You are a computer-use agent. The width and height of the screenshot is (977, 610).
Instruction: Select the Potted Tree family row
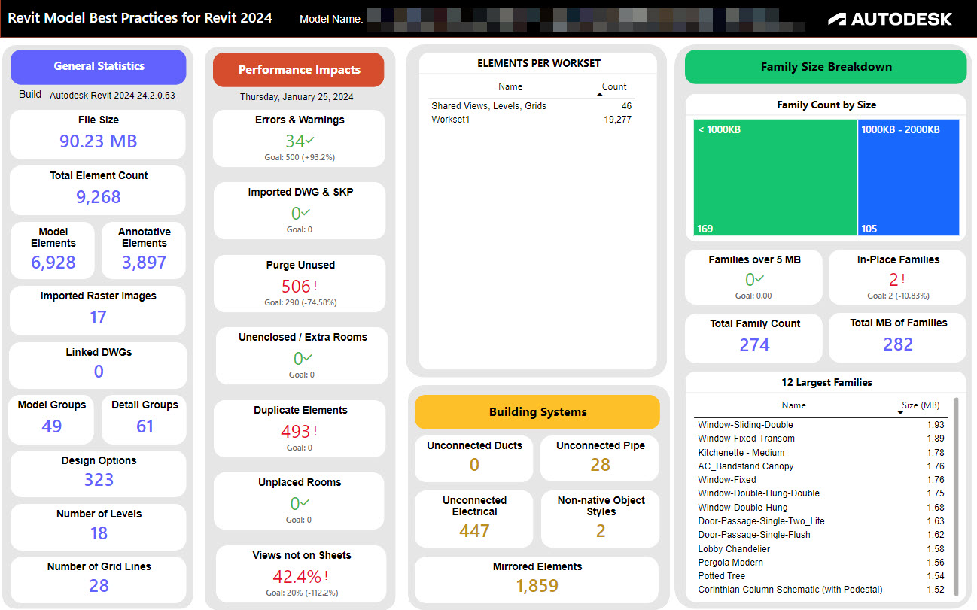[820, 576]
